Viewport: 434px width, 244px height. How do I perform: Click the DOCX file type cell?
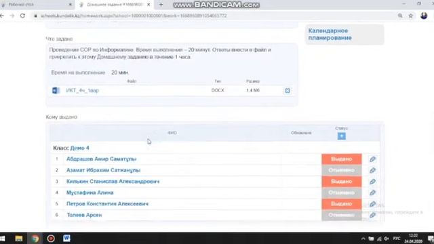pos(218,90)
